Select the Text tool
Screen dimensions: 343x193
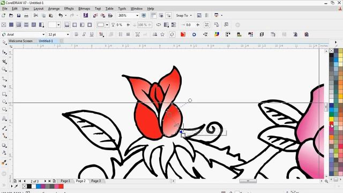[x=4, y=119]
